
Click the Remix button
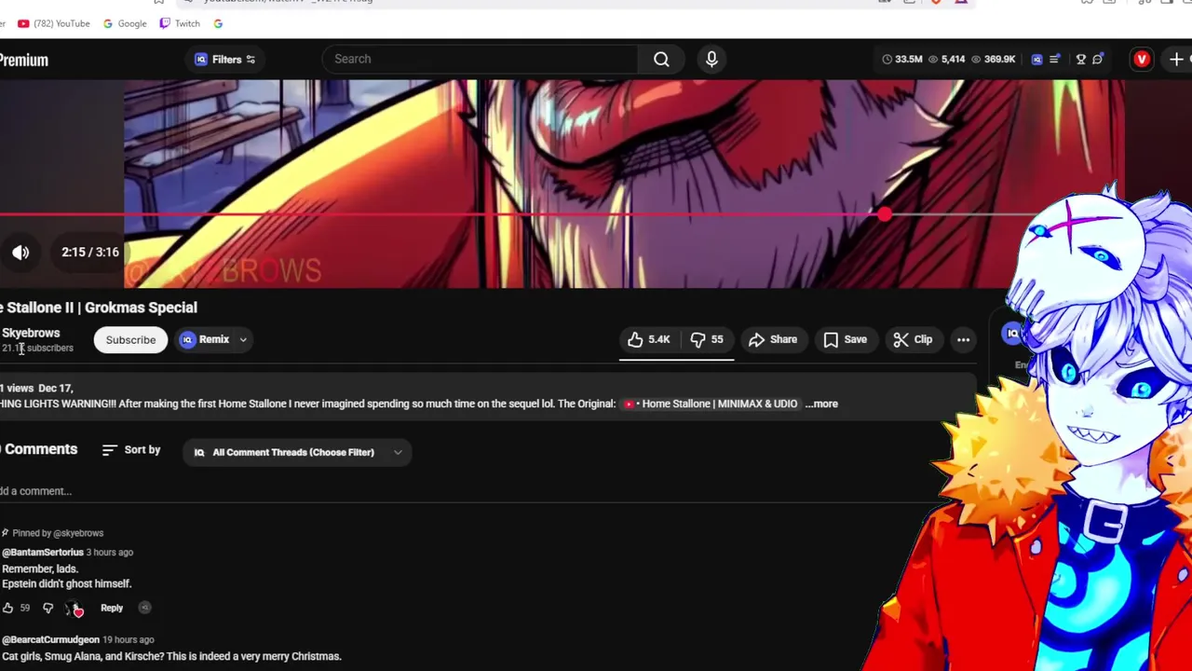click(x=205, y=340)
